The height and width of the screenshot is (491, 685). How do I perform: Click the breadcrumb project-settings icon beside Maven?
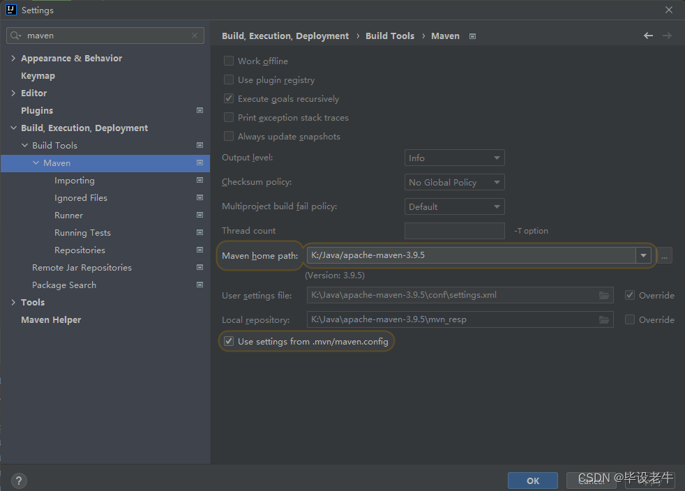472,36
